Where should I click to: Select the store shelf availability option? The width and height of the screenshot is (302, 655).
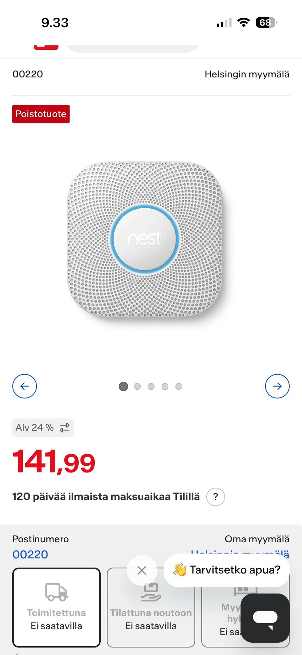coord(245,607)
